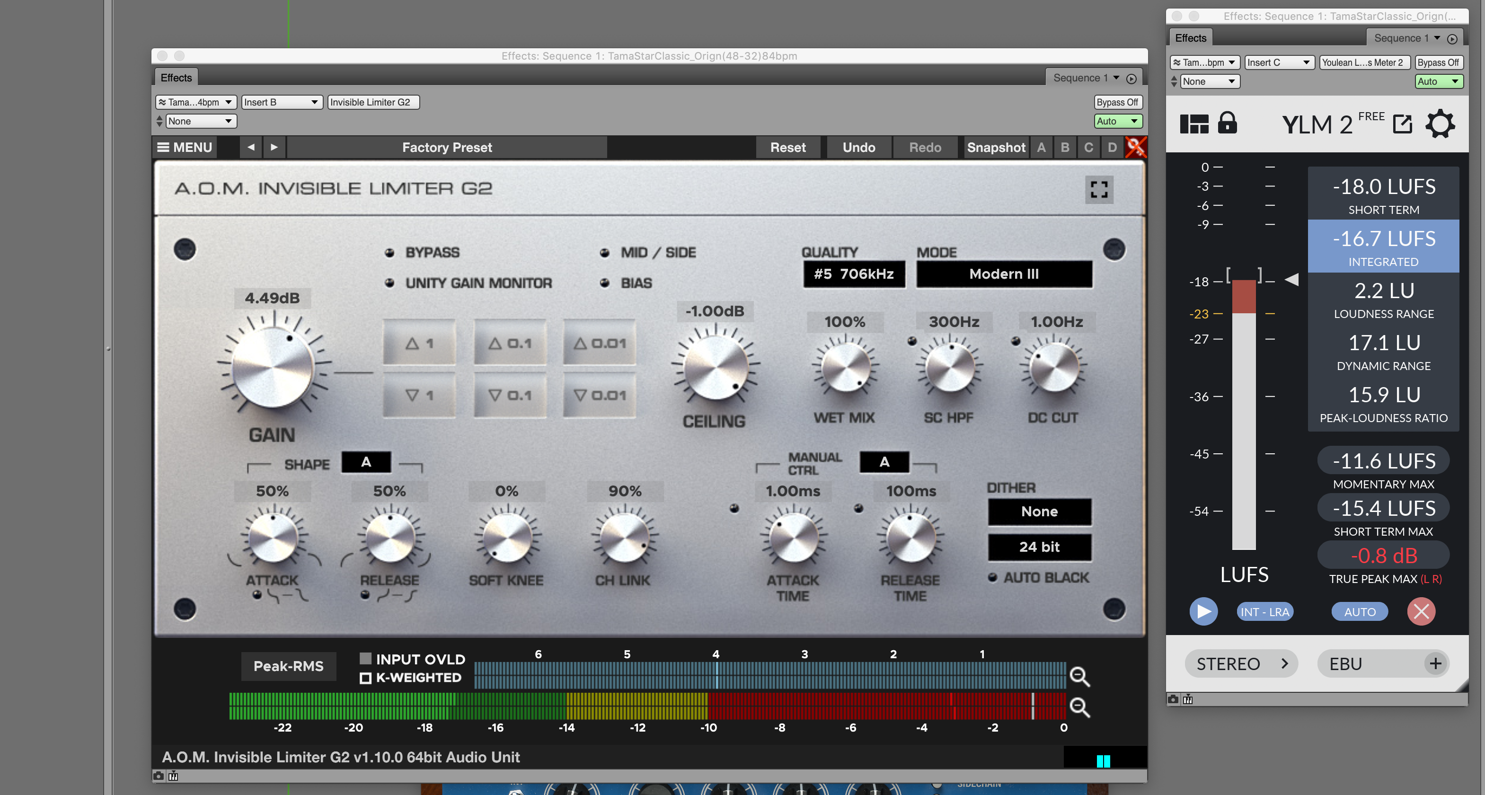Screen dimensions: 1485x795
Task: Click the fullscreen icon in Invisible Limiter header
Action: tap(1099, 190)
